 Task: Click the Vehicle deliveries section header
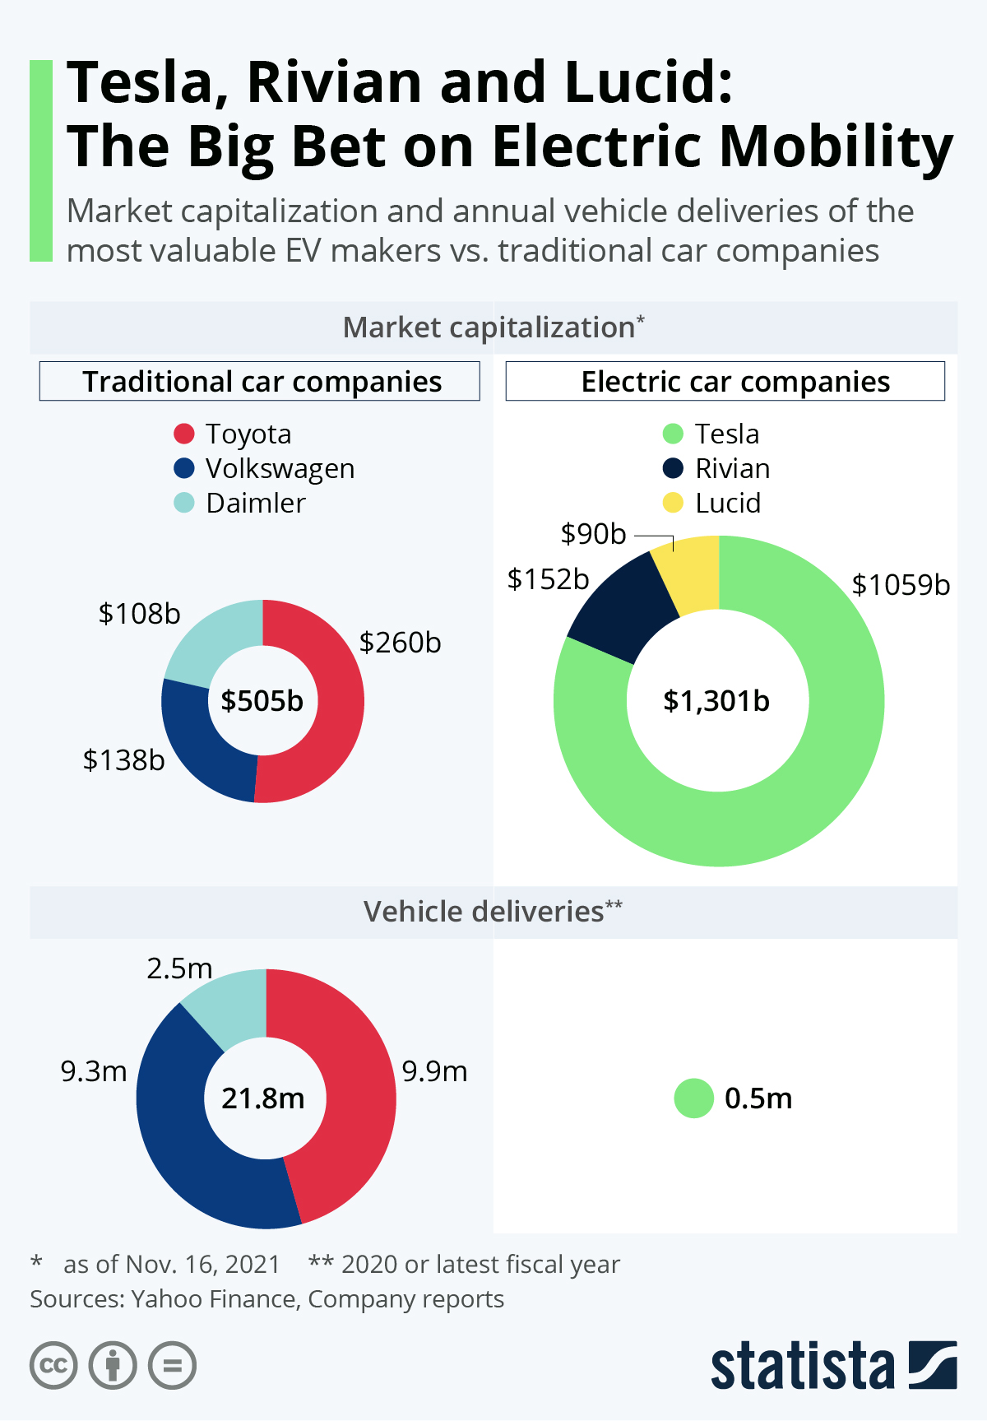pyautogui.click(x=493, y=912)
